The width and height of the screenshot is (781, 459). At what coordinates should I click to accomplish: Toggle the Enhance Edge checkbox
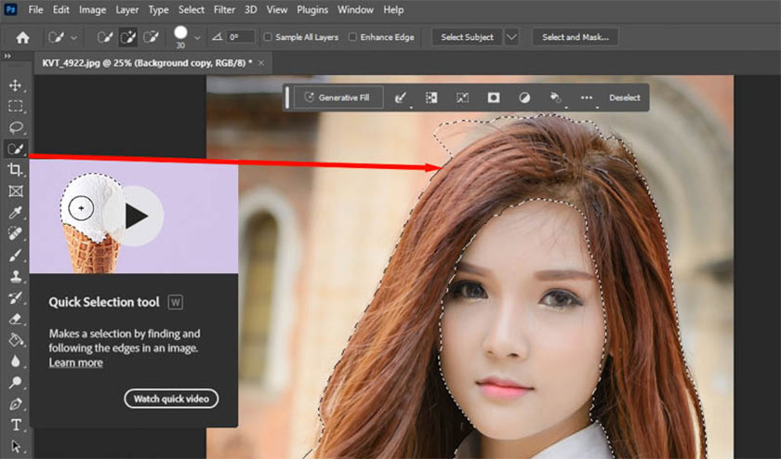[352, 37]
